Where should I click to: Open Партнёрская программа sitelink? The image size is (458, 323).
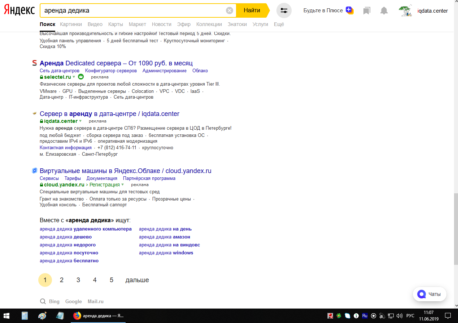[x=149, y=178]
